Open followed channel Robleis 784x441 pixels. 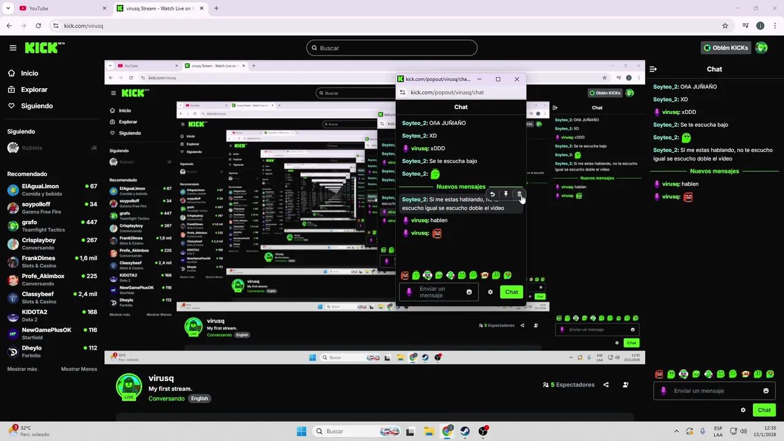coord(52,148)
